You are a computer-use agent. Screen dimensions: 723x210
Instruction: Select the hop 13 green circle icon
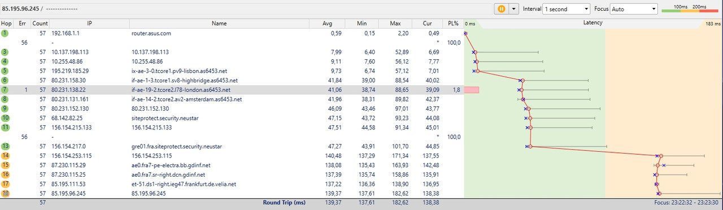5,146
